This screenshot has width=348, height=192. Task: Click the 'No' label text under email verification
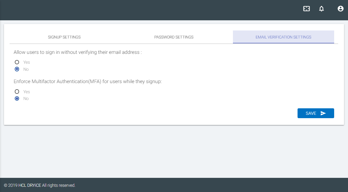[x=26, y=69]
